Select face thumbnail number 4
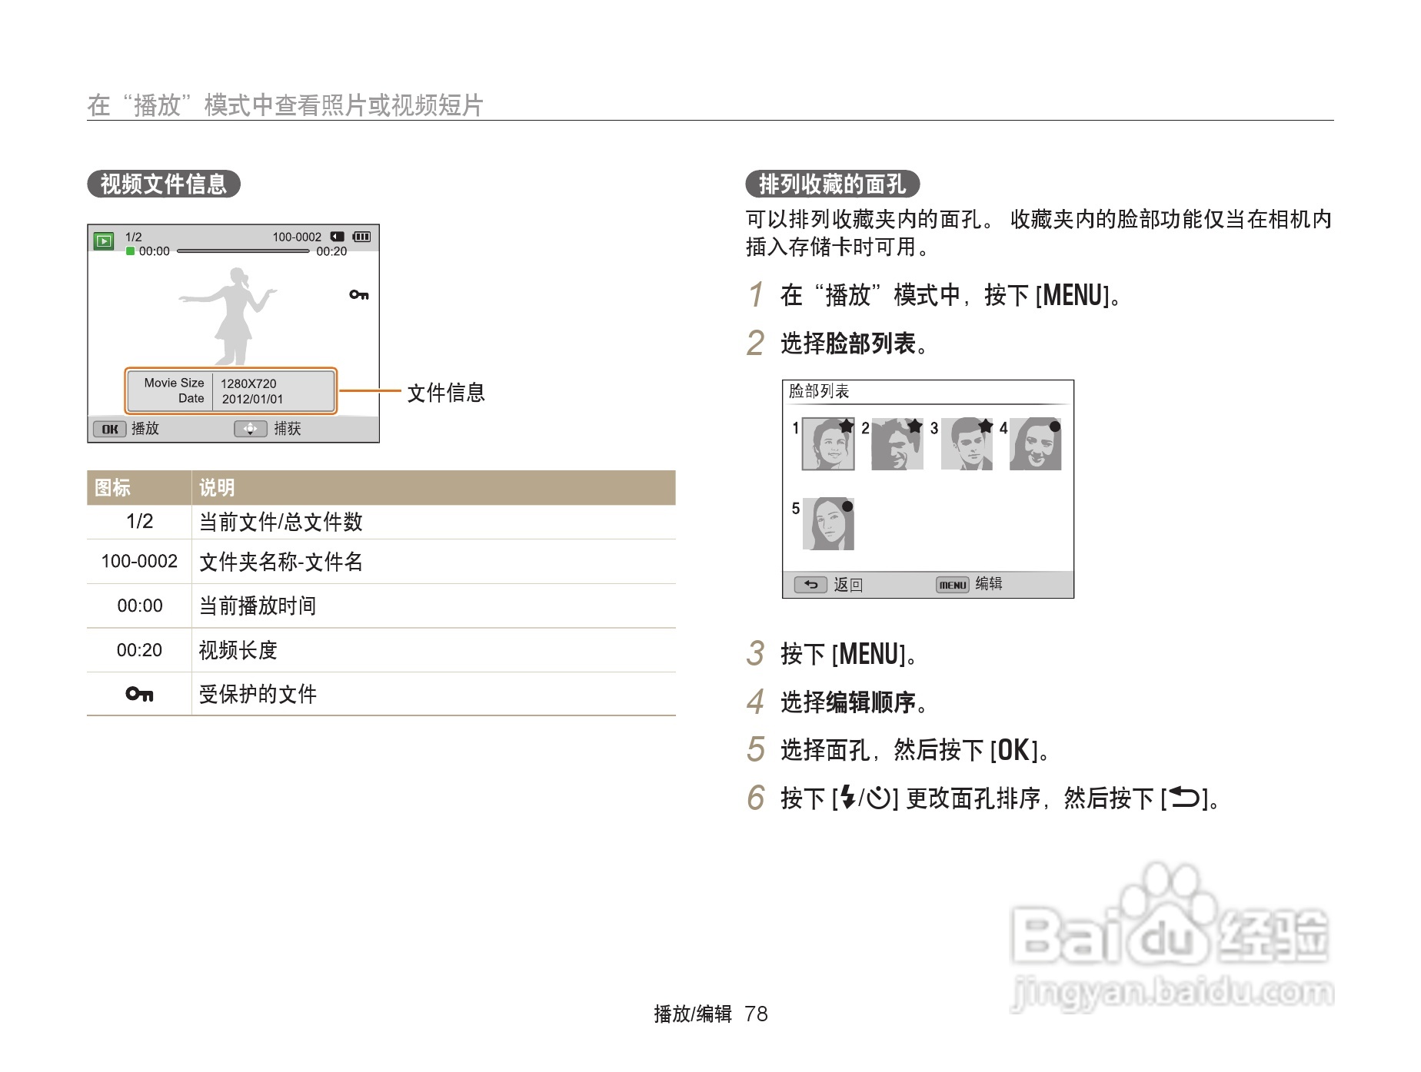This screenshot has height=1072, width=1421. pyautogui.click(x=1036, y=444)
